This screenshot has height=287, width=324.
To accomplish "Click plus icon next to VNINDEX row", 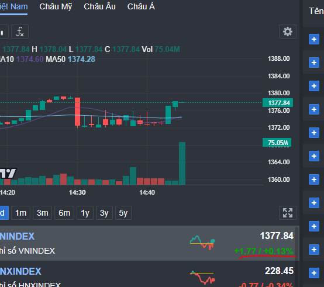I will click(314, 250).
